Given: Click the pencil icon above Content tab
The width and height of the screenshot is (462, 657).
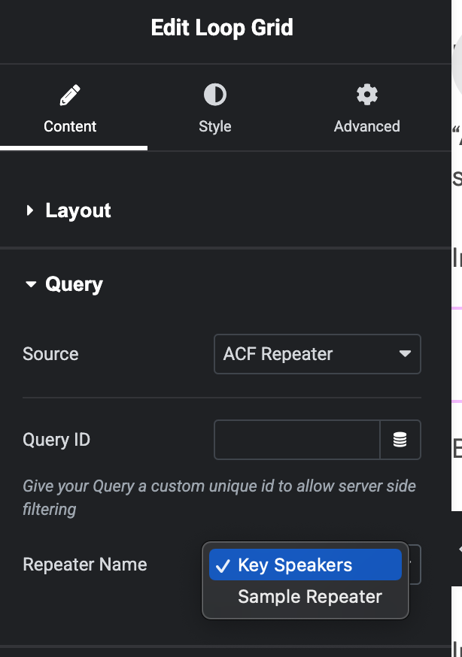Looking at the screenshot, I should coord(69,93).
